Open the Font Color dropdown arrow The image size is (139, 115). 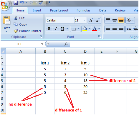99,29
